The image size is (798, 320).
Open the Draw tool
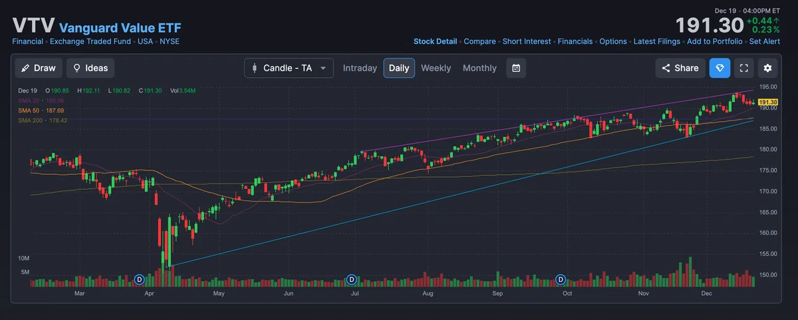pos(39,68)
